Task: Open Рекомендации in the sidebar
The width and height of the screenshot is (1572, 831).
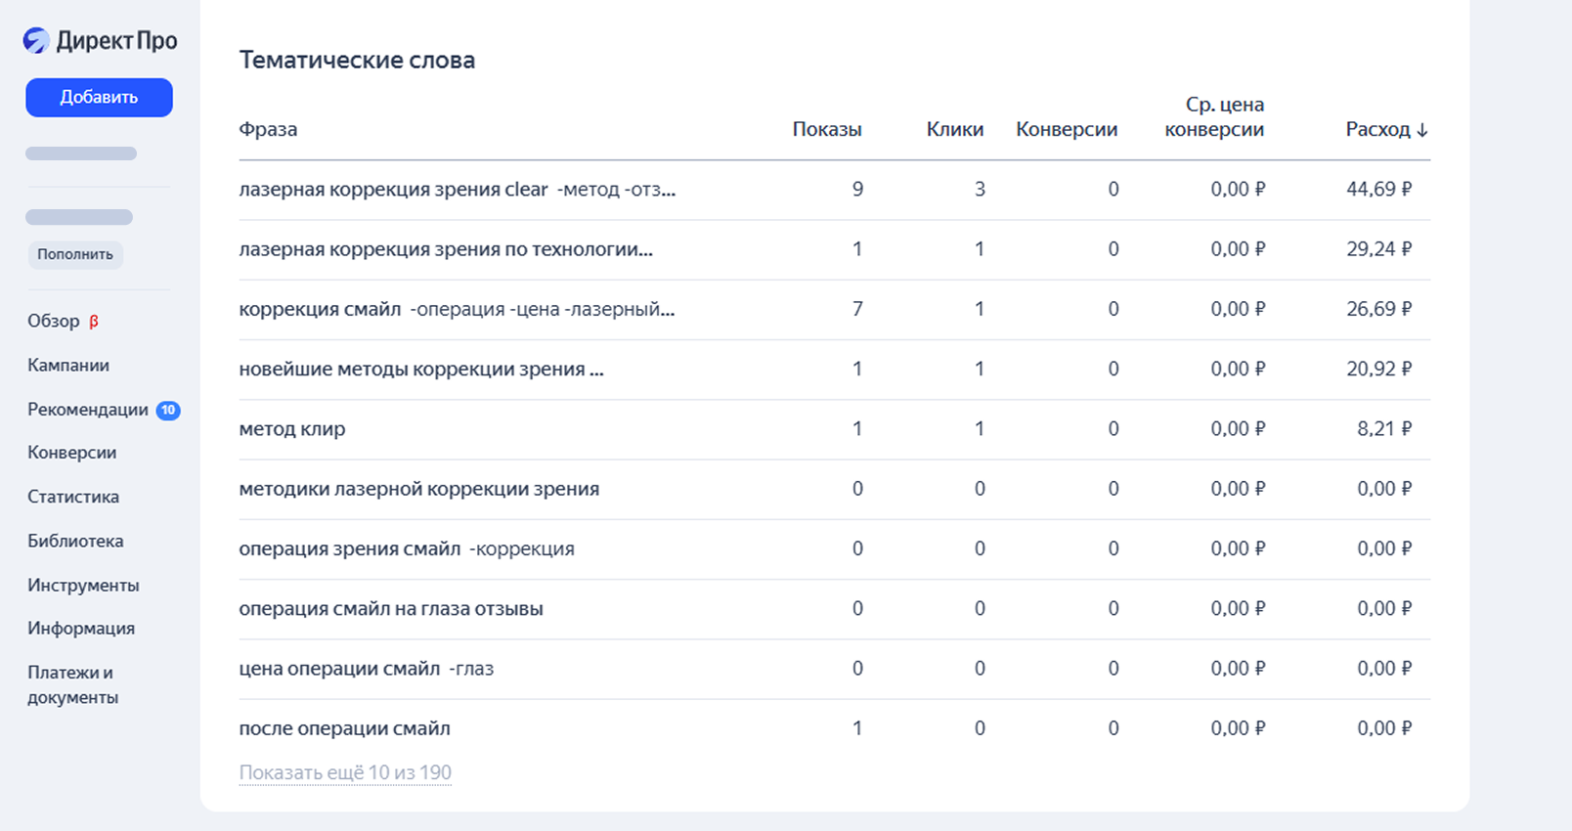Action: tap(88, 410)
